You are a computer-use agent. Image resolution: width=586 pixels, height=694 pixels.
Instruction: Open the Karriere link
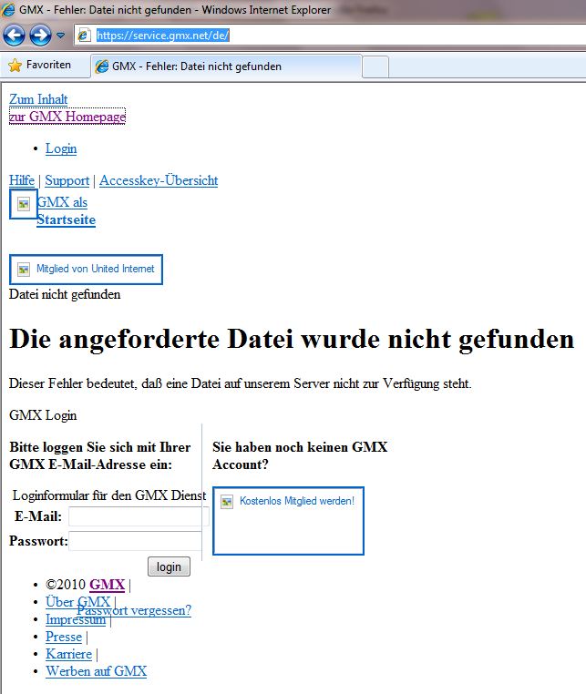coord(68,654)
